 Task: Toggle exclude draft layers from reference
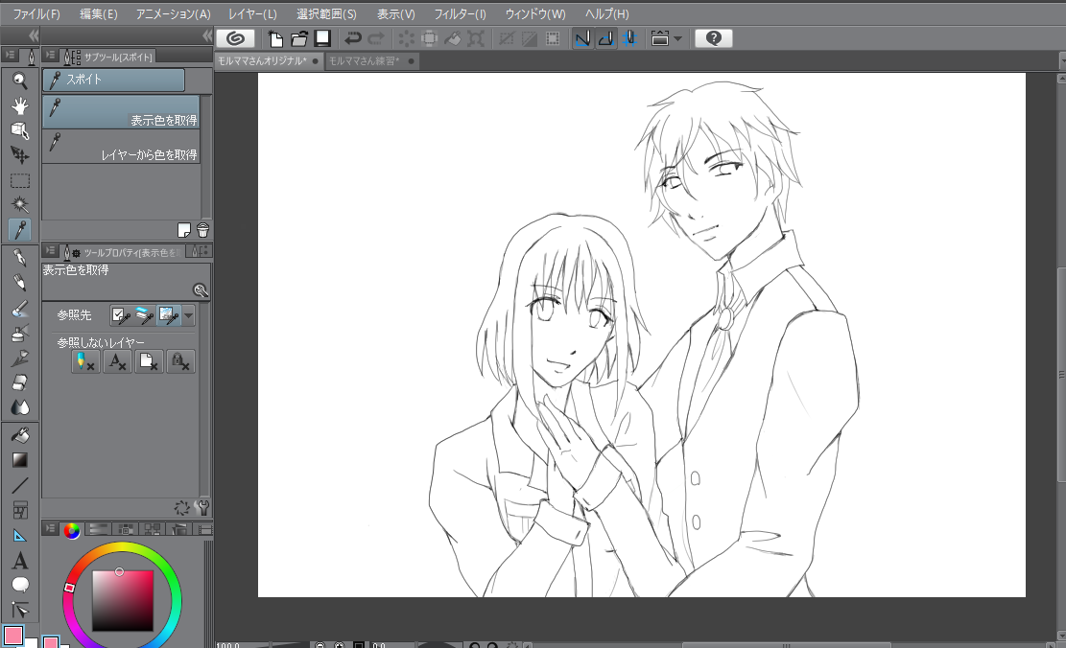85,362
